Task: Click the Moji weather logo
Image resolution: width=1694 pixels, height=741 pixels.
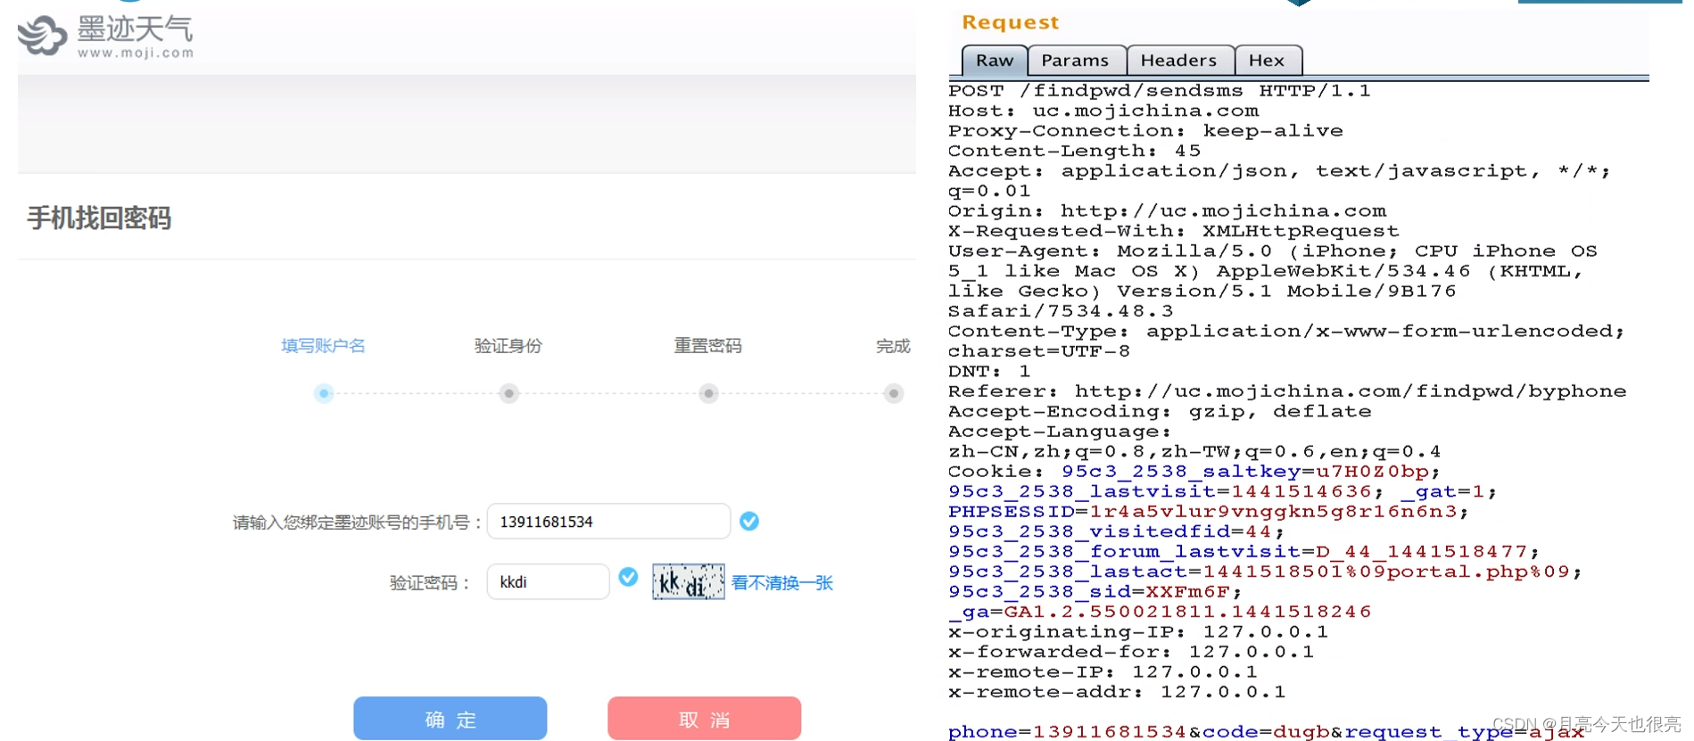Action: tap(105, 36)
